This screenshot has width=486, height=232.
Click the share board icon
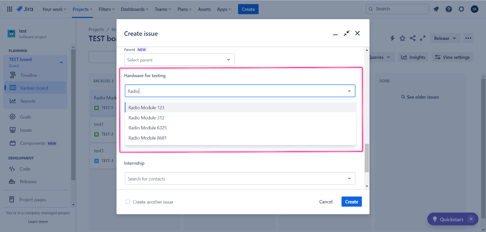click(x=412, y=38)
